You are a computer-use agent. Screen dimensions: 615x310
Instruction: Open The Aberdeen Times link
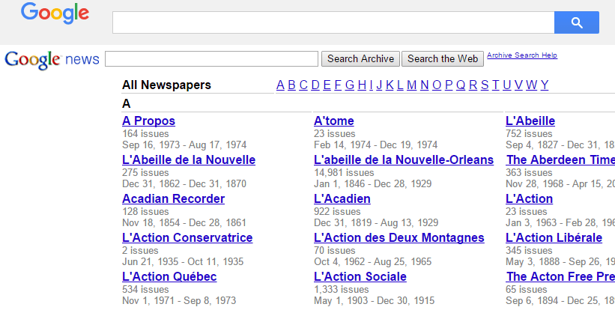tap(560, 160)
